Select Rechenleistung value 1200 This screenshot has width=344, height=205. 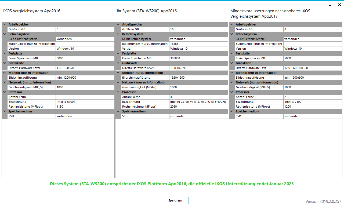(x=313, y=107)
